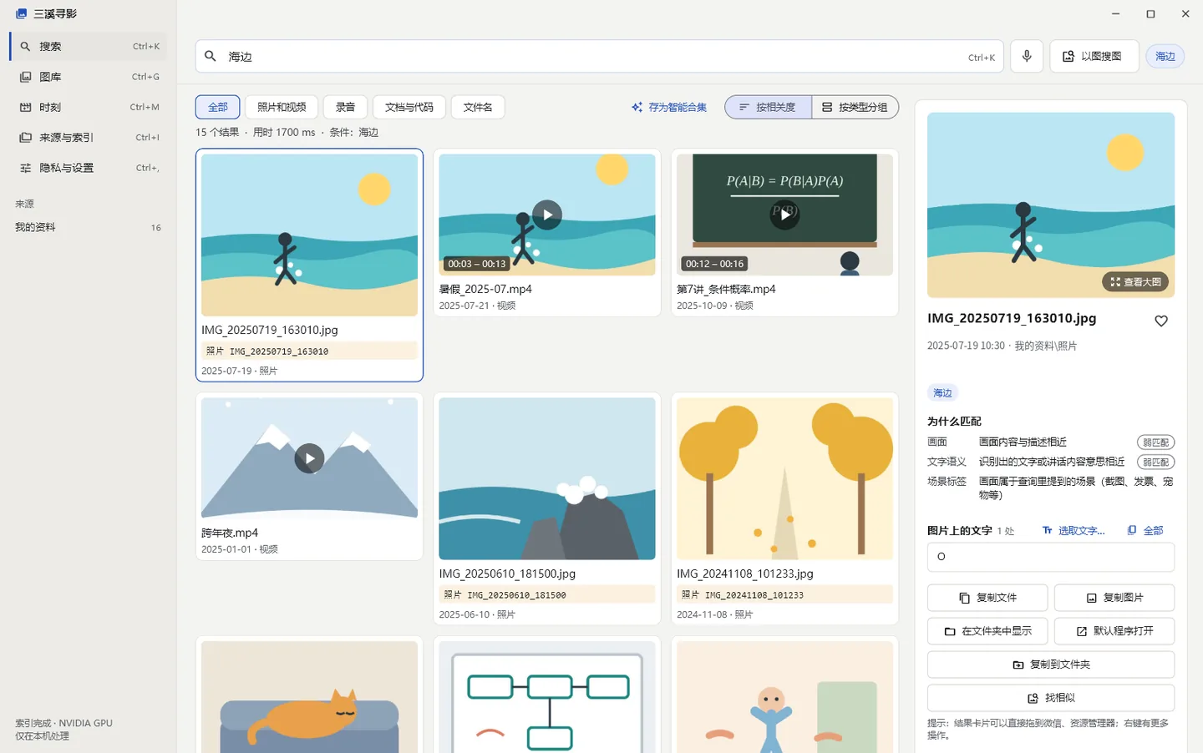Switch sorting to 按相关度
This screenshot has height=753, width=1203.
tap(769, 107)
